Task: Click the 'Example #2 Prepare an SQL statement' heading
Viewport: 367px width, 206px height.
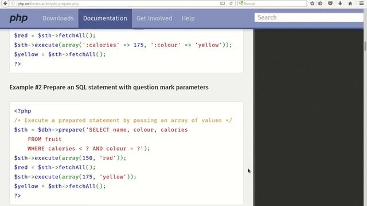Action: (x=109, y=87)
